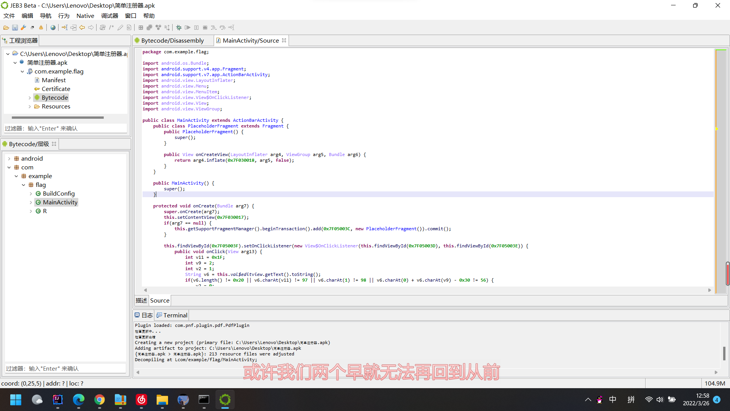Expand the android package in hierarchy

point(9,159)
